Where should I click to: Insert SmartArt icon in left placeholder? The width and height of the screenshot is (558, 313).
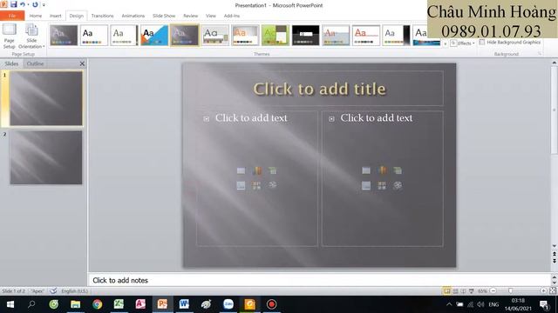tap(273, 170)
